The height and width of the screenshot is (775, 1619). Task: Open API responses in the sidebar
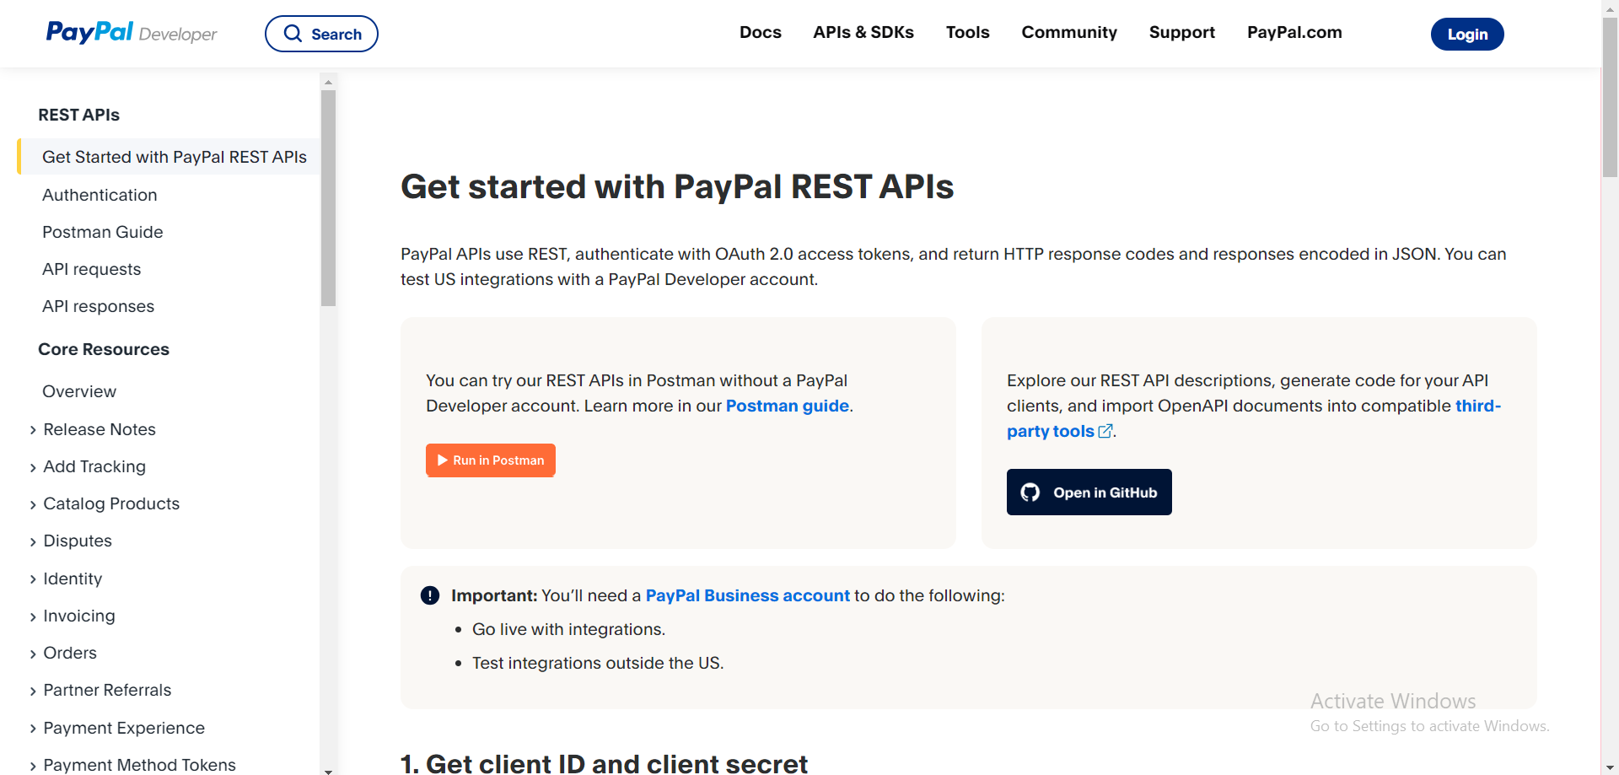[x=99, y=306]
